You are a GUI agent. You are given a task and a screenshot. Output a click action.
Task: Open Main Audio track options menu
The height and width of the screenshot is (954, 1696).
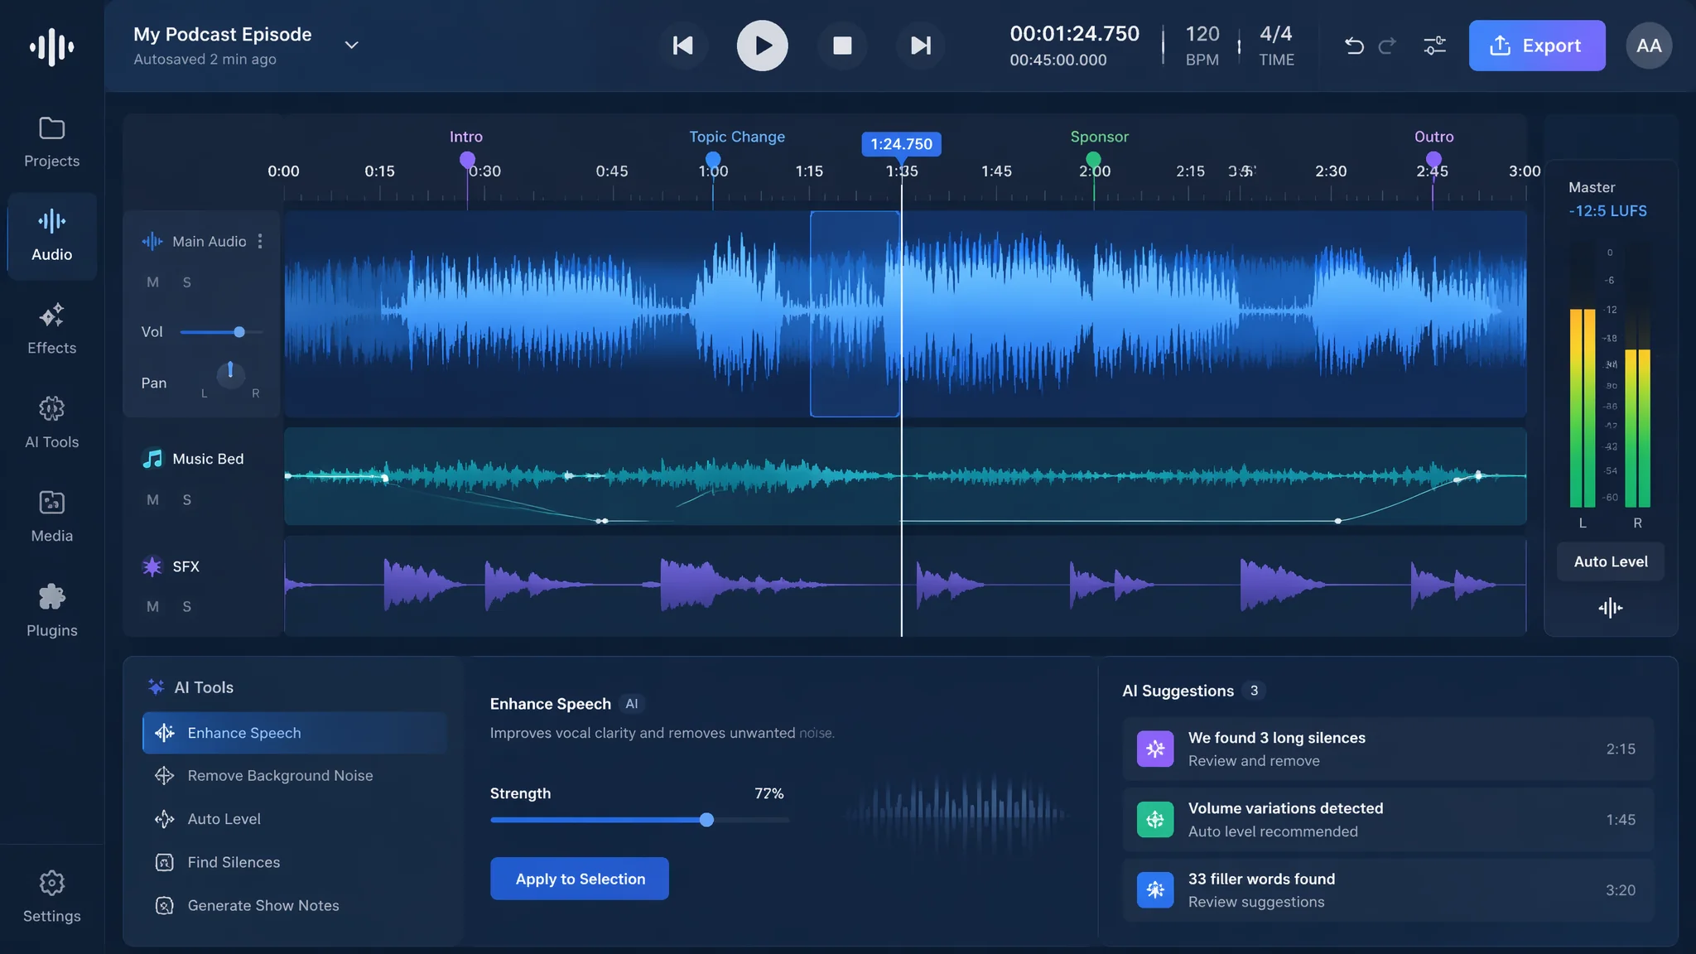(260, 241)
